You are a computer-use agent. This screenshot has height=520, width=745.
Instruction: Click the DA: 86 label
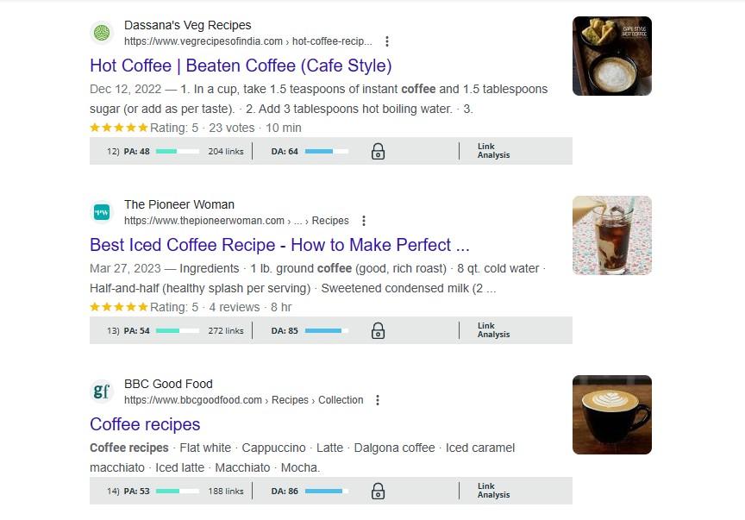tap(285, 491)
